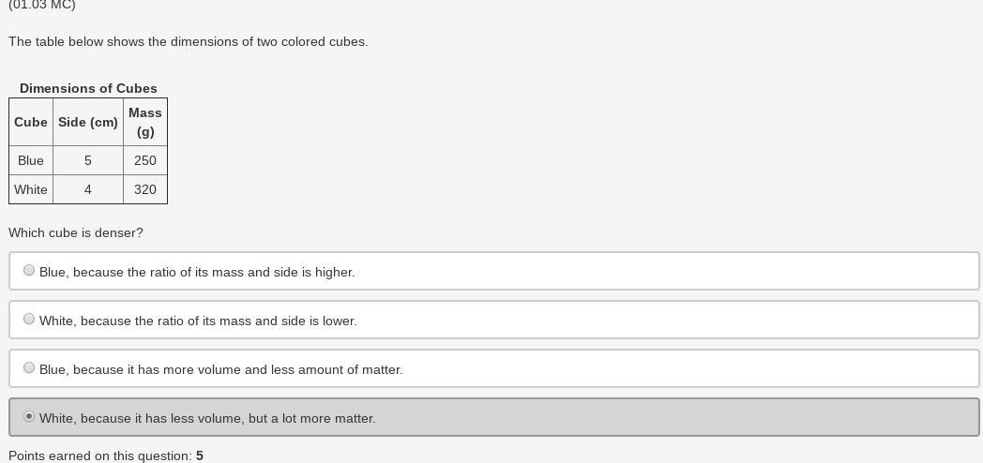Select radio button for Blue, mass-side ratio higher
983x463 pixels.
(x=29, y=271)
